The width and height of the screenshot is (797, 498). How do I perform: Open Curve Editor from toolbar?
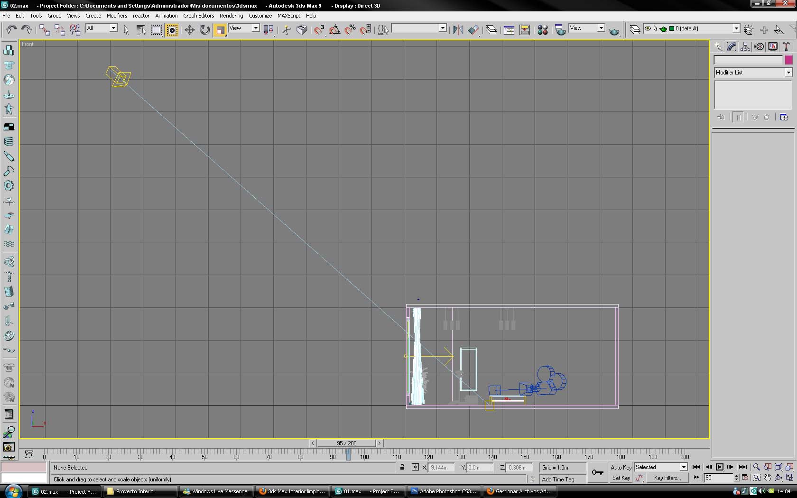[509, 30]
